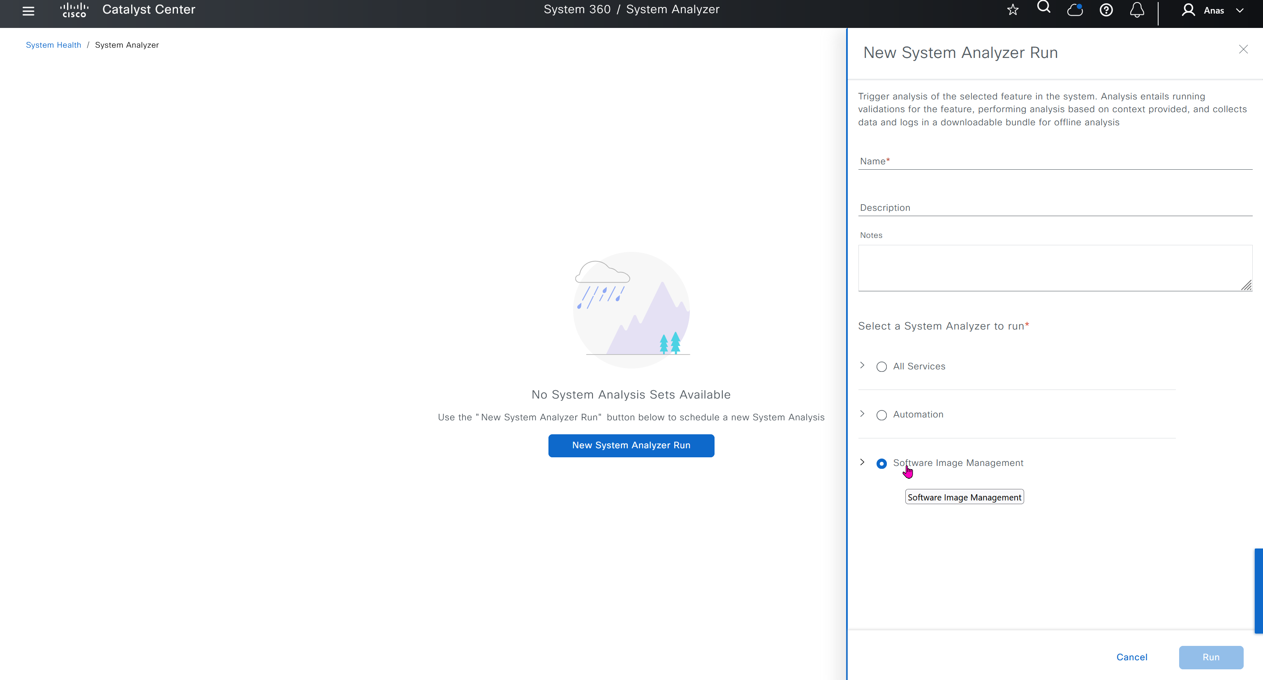Select Software Image Management radio button
The image size is (1263, 680).
tap(881, 463)
